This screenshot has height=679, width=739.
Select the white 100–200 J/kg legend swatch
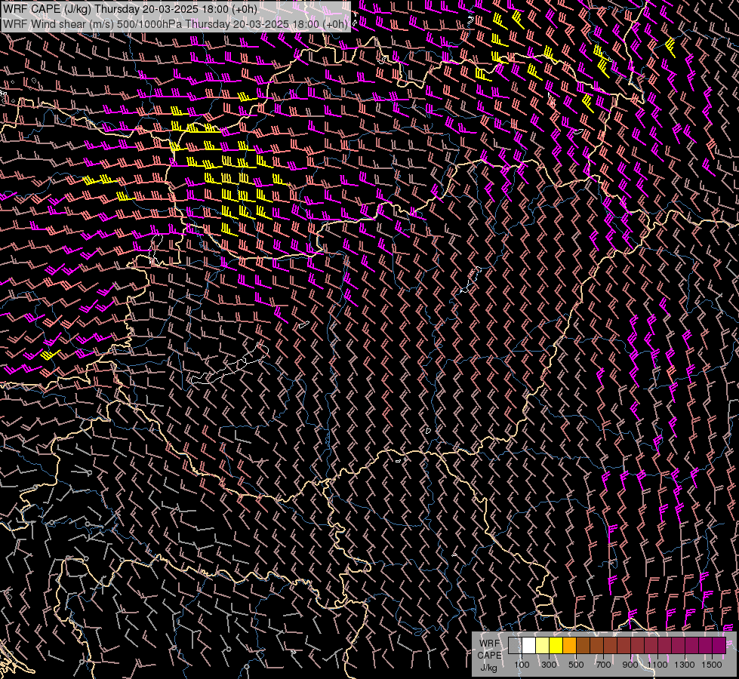pos(529,645)
